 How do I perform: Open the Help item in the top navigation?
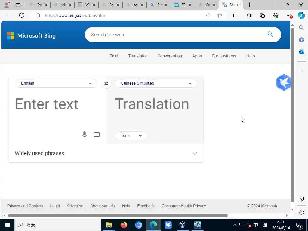click(x=251, y=56)
